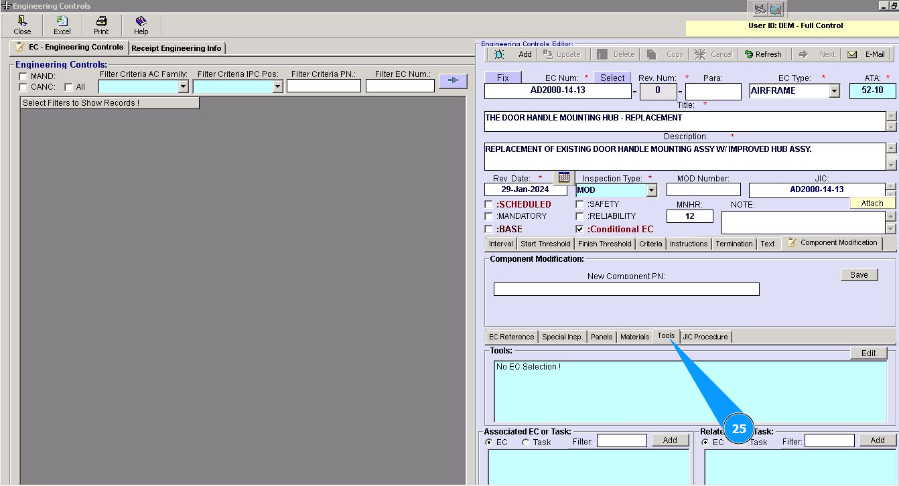Click the Copy toolbar button
The height and width of the screenshot is (486, 899).
pos(666,54)
